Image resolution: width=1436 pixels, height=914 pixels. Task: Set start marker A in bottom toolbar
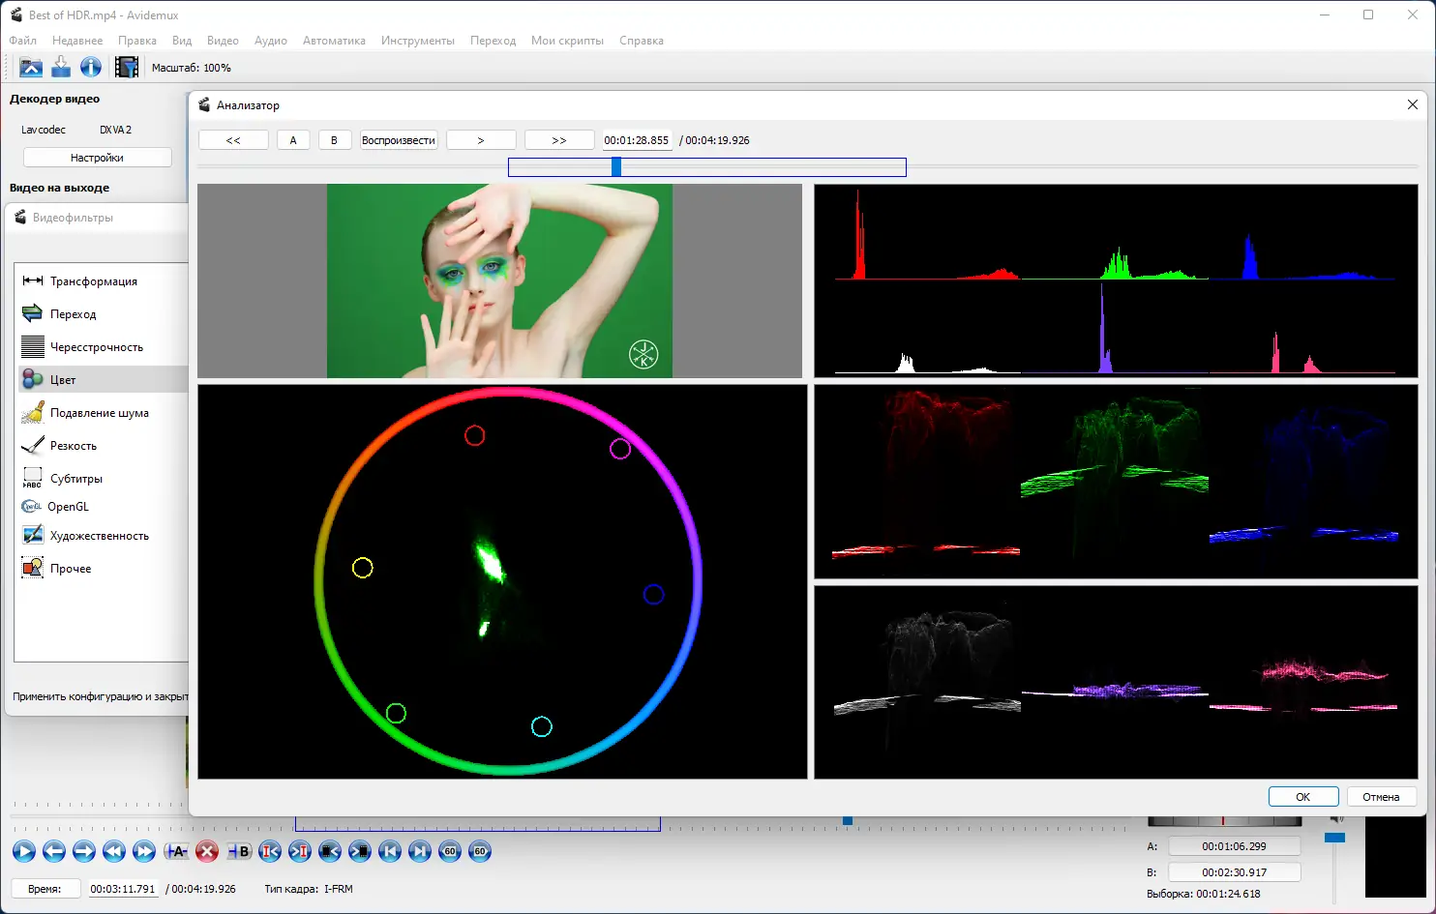tap(176, 851)
